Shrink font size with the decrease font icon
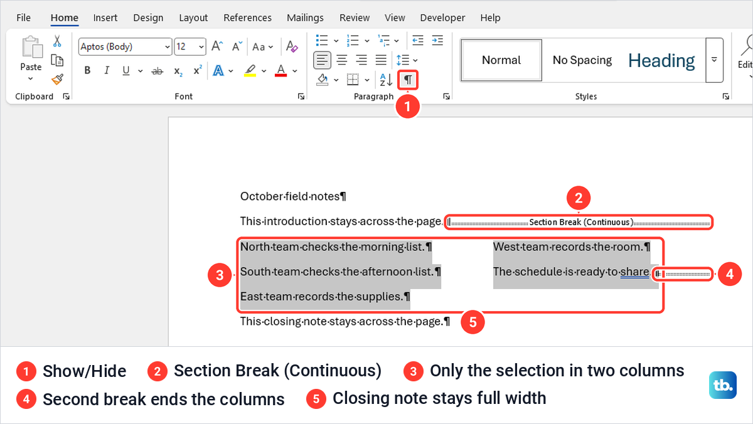The height and width of the screenshot is (424, 753). click(x=237, y=46)
